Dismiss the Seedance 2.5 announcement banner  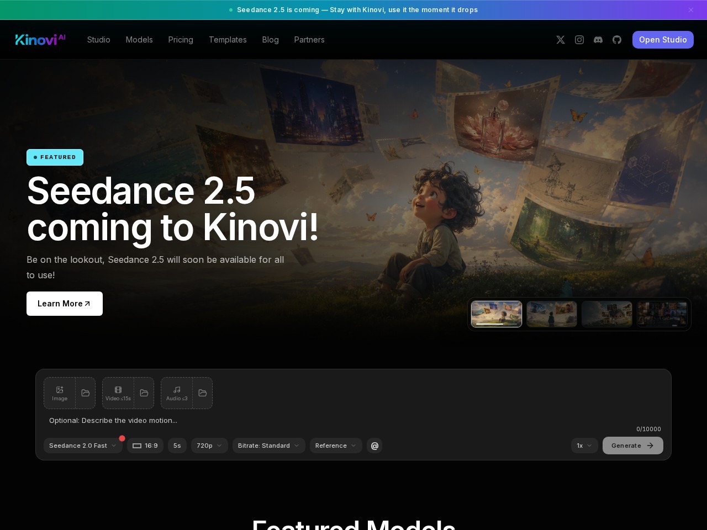click(691, 10)
